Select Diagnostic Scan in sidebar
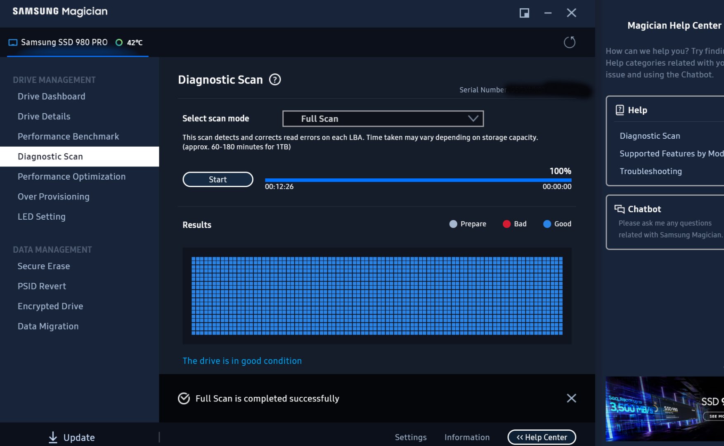This screenshot has height=446, width=724. coord(79,157)
